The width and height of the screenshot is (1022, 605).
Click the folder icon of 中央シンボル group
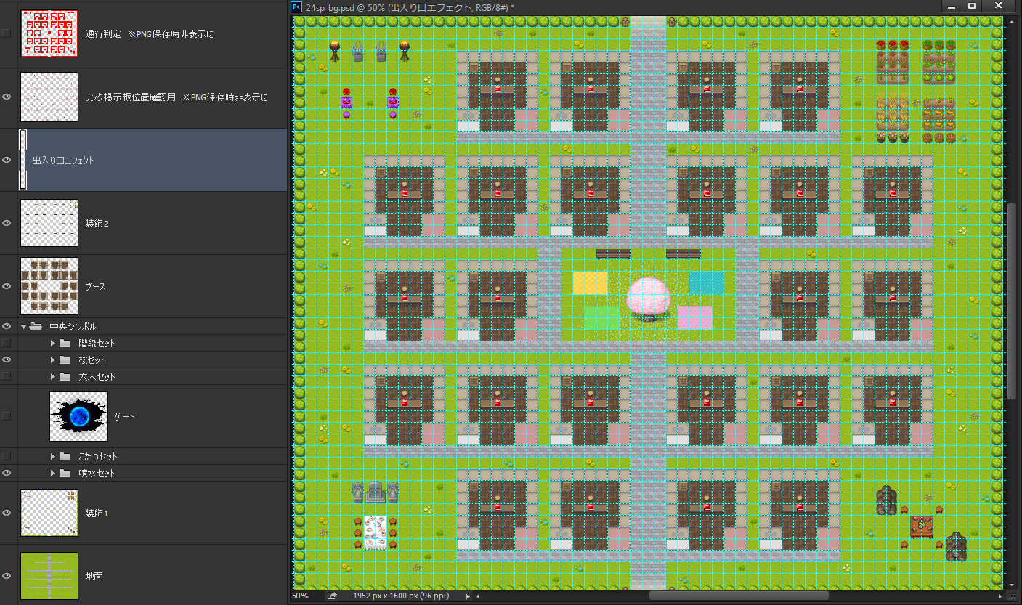(x=36, y=327)
